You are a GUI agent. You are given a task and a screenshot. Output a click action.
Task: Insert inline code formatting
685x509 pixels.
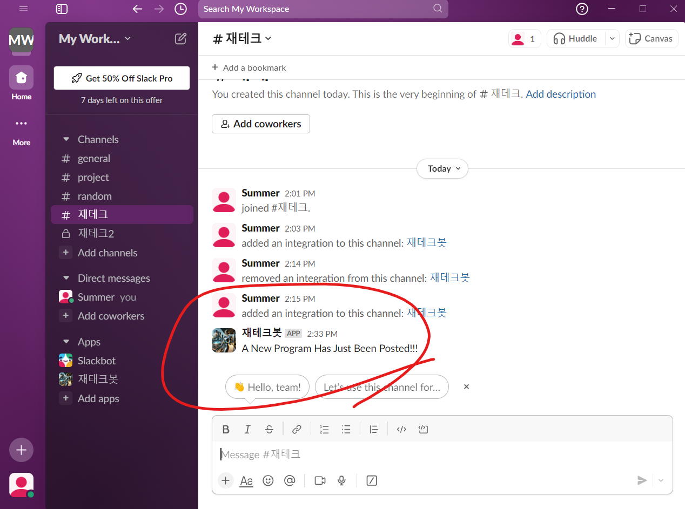coord(401,429)
